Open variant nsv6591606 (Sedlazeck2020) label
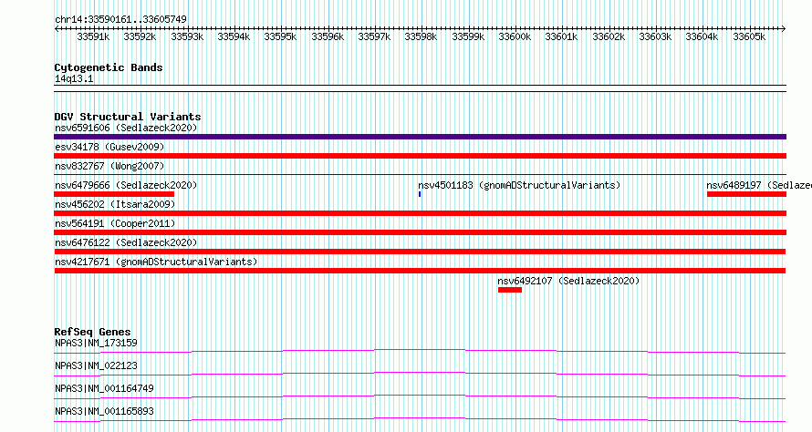Screen dimensions: 812x432 pos(126,128)
